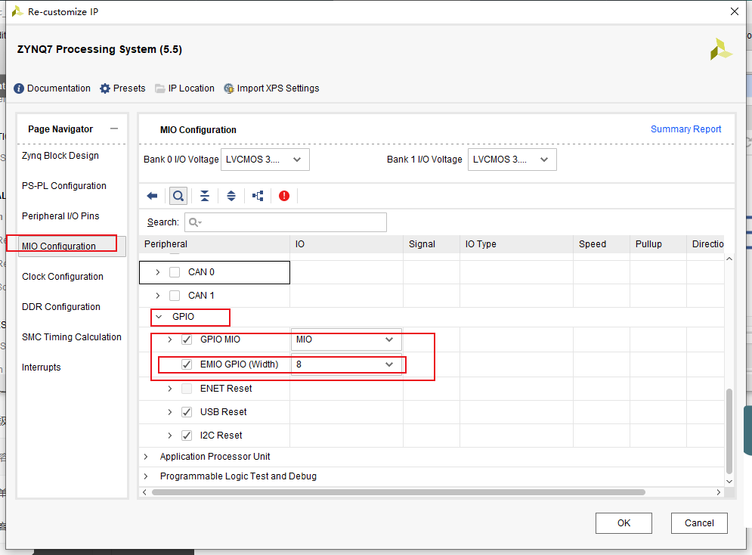Click the scroll right arrow
This screenshot has width=752, height=555.
(x=719, y=492)
